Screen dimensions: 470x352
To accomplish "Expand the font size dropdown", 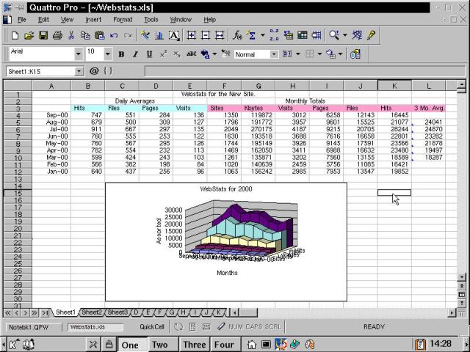I will point(106,54).
